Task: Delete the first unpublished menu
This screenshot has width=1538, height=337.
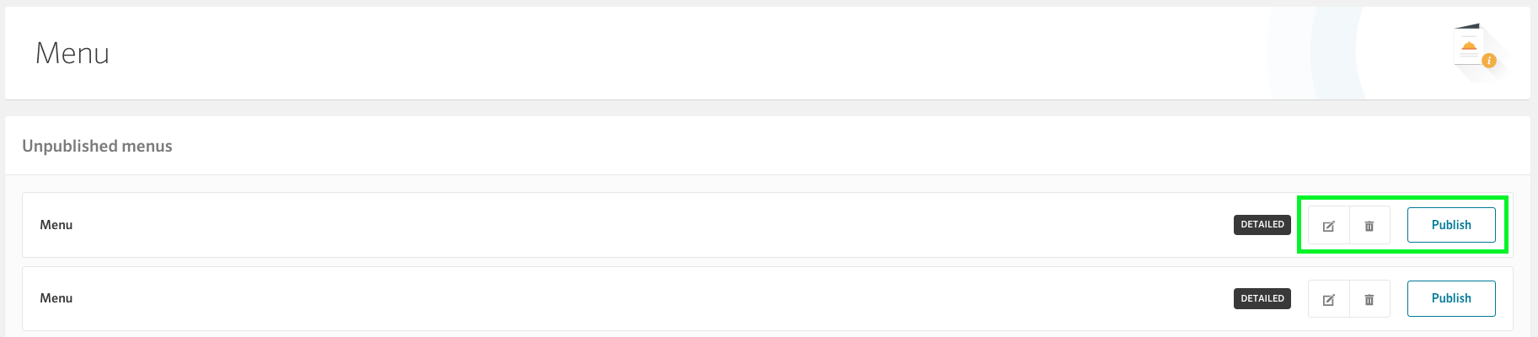Action: pyautogui.click(x=1369, y=225)
